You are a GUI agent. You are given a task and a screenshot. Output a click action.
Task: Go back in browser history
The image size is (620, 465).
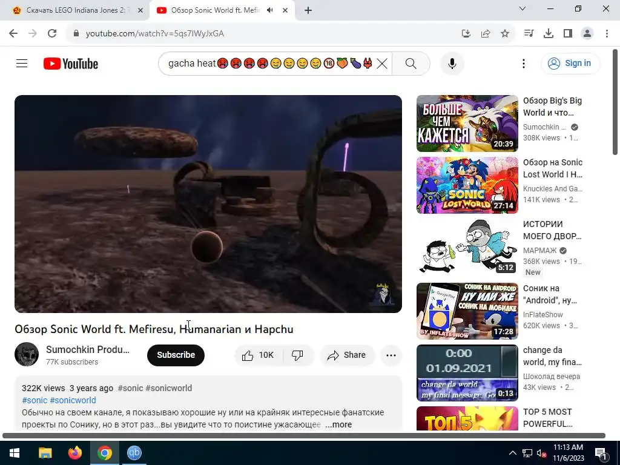(x=13, y=33)
